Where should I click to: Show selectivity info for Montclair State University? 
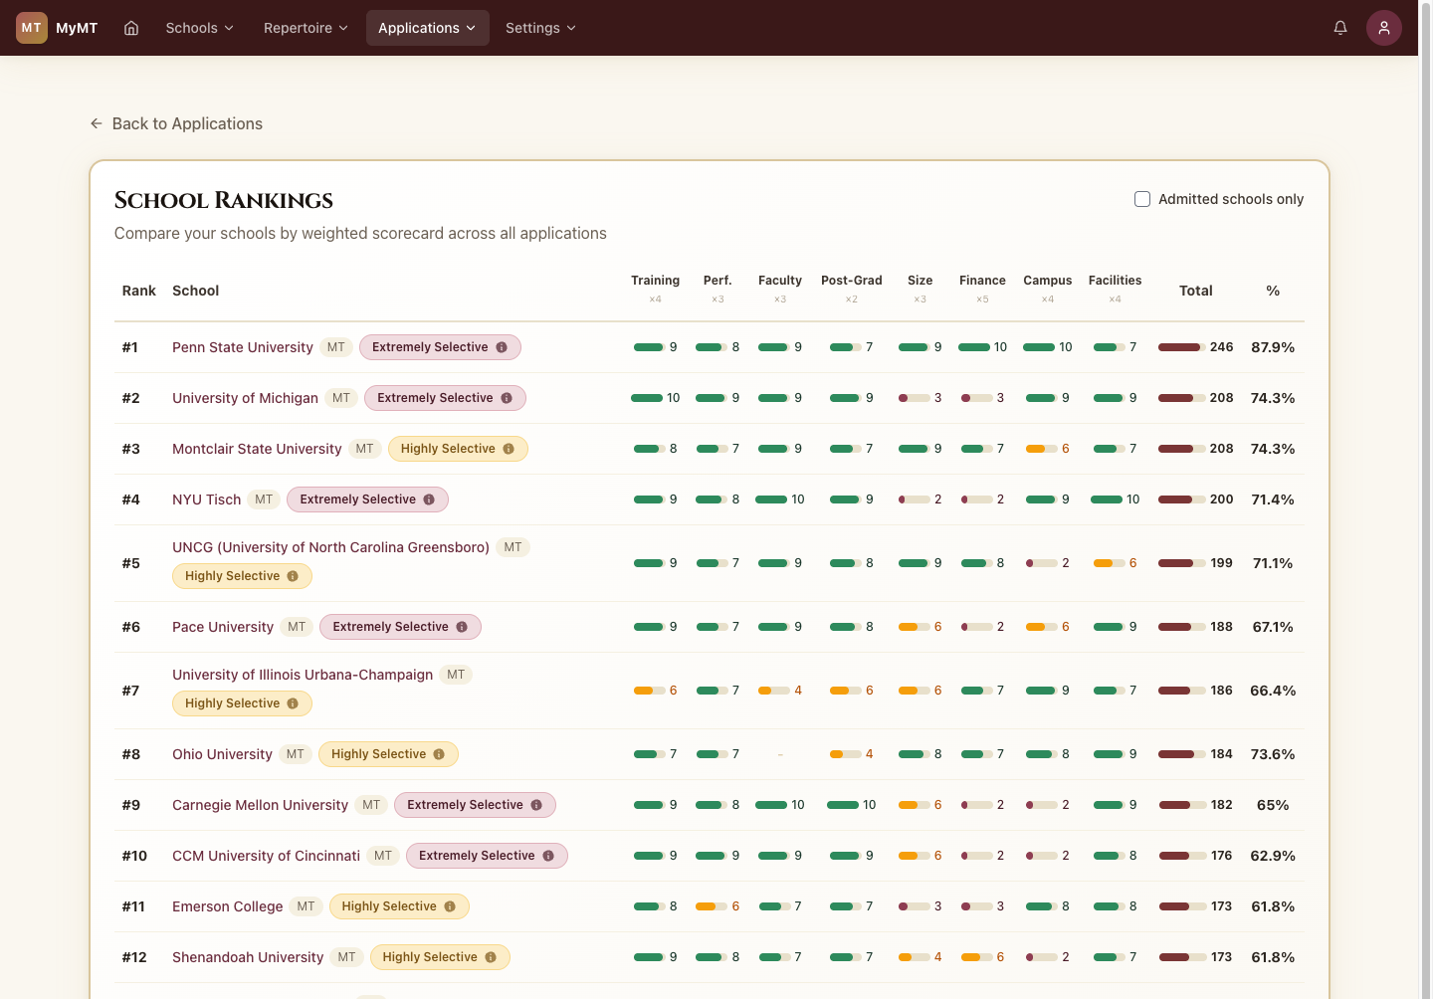click(x=509, y=449)
